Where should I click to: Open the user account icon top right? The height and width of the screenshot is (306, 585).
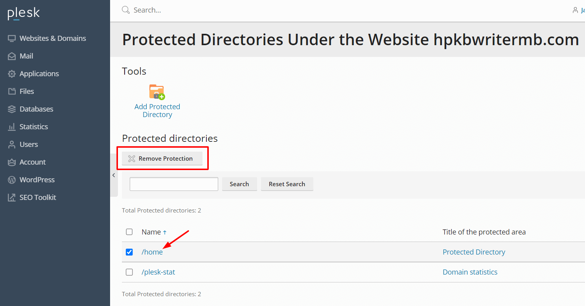(575, 10)
